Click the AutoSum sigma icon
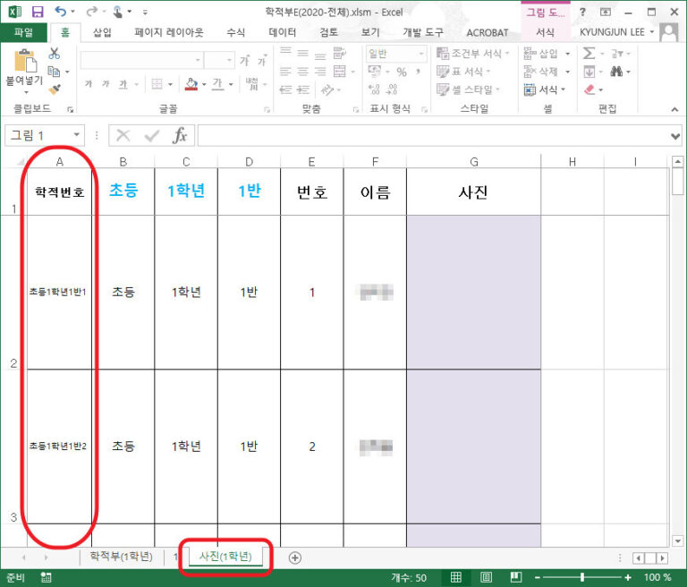This screenshot has width=687, height=587. pos(589,54)
